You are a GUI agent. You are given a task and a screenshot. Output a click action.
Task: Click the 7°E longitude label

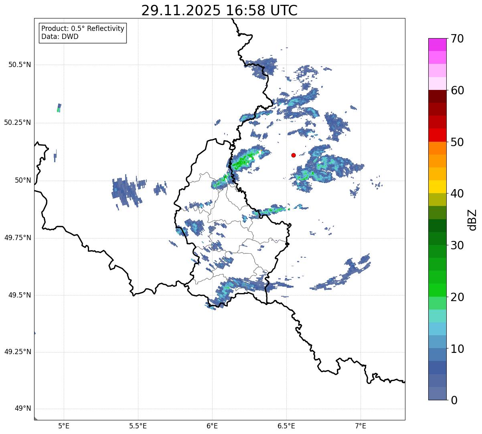pyautogui.click(x=360, y=426)
